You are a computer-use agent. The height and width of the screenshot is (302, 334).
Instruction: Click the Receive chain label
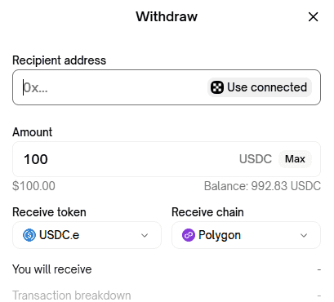pos(207,212)
